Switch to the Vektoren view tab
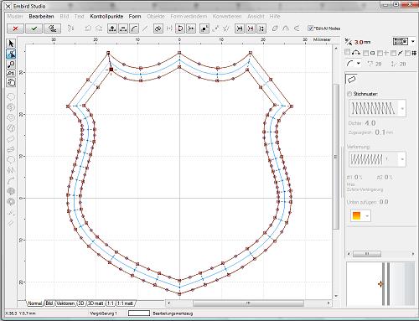 pyautogui.click(x=65, y=303)
